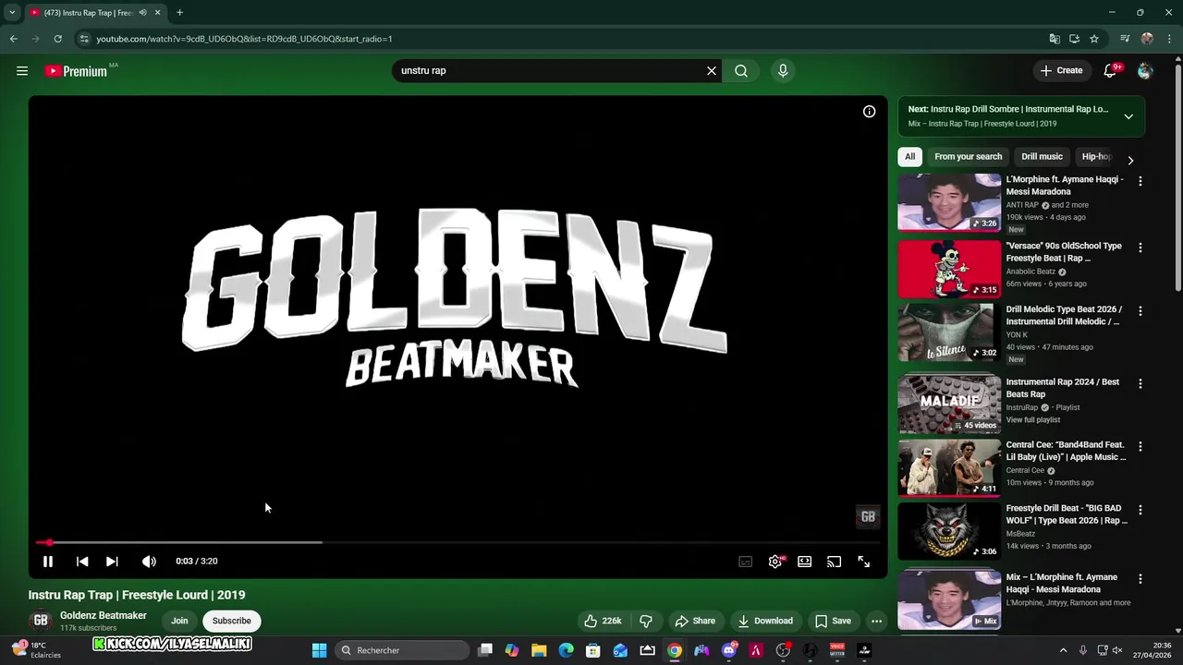Open the YouTube guide hamburger menu
1183x665 pixels.
pyautogui.click(x=22, y=70)
